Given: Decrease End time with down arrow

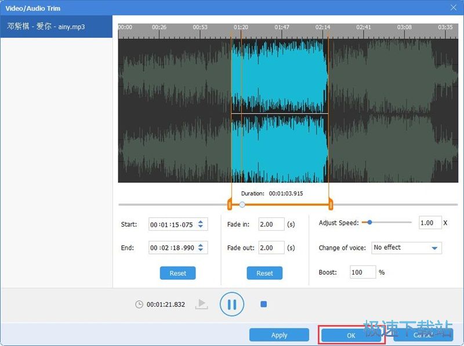Looking at the screenshot, I should tap(201, 250).
